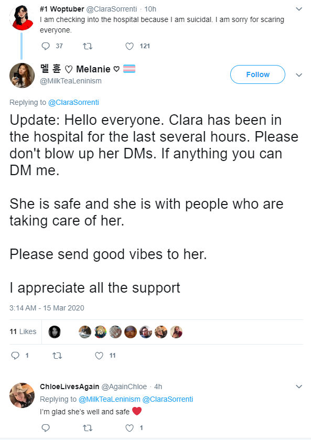Follow Melanie's account

[258, 74]
